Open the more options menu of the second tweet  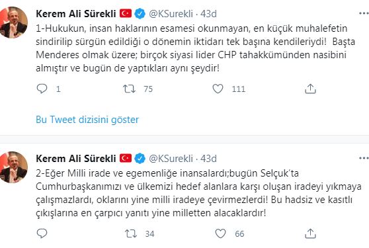(364, 158)
